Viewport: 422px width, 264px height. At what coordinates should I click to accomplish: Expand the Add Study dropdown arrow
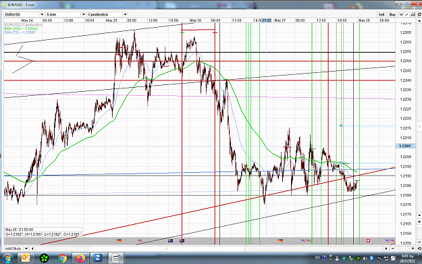tap(26, 248)
